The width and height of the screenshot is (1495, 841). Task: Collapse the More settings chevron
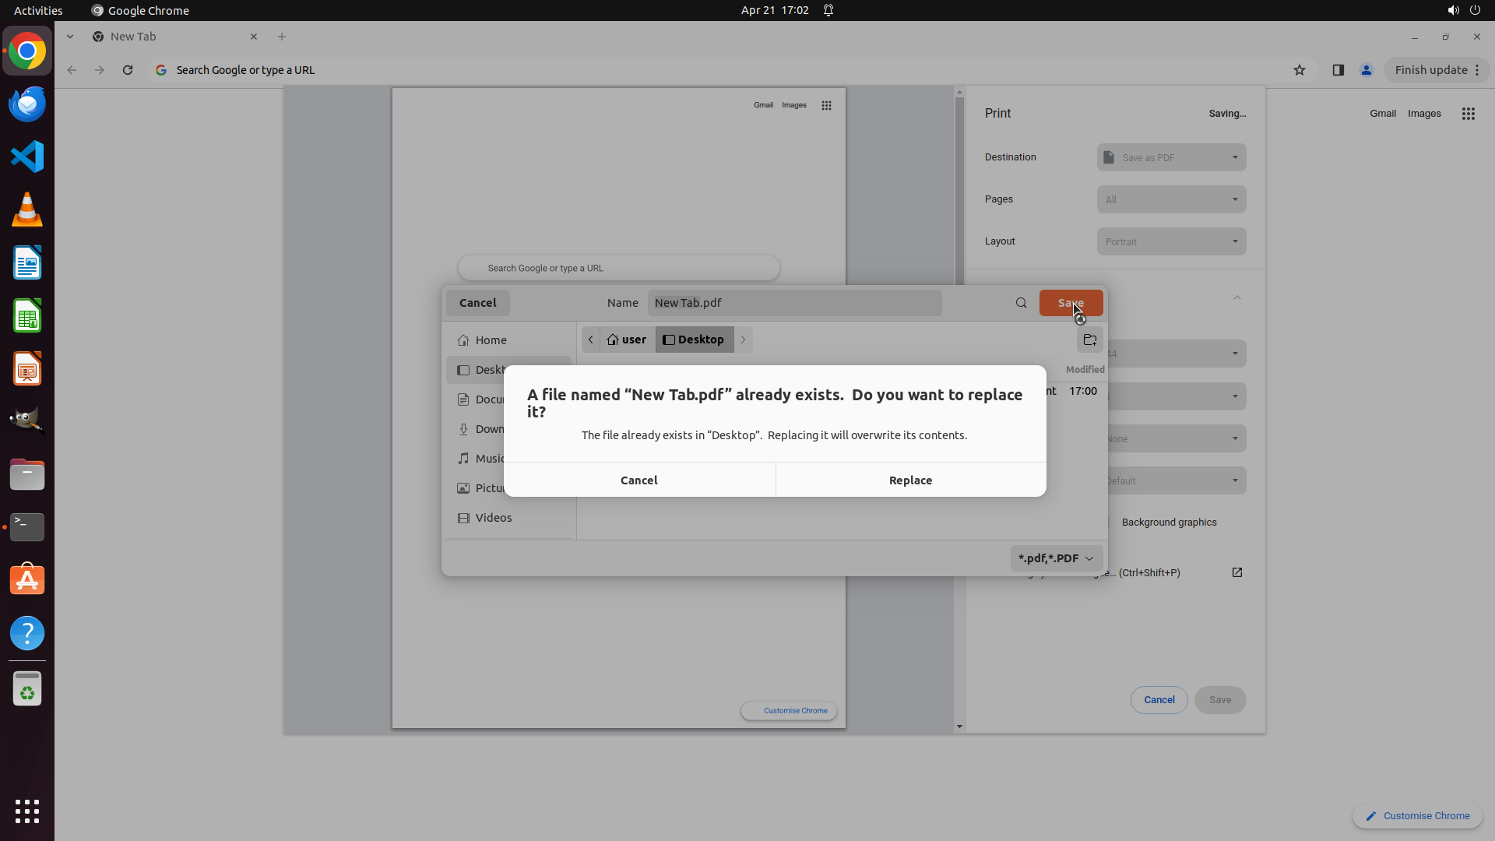[1236, 297]
